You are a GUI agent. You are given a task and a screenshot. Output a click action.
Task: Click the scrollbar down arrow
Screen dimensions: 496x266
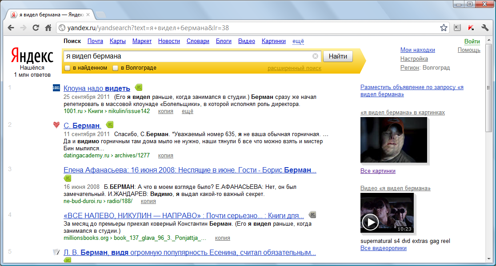489,259
